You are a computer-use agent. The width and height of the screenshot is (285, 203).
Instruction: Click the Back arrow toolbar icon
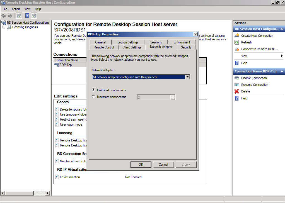(4, 16)
